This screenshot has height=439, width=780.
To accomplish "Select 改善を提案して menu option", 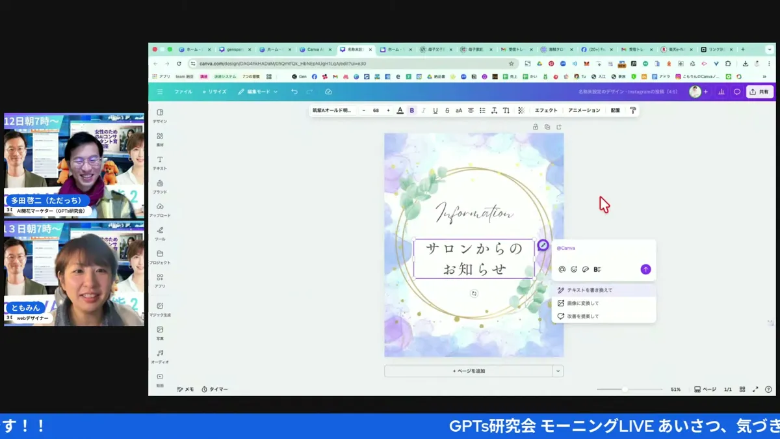I will [604, 316].
